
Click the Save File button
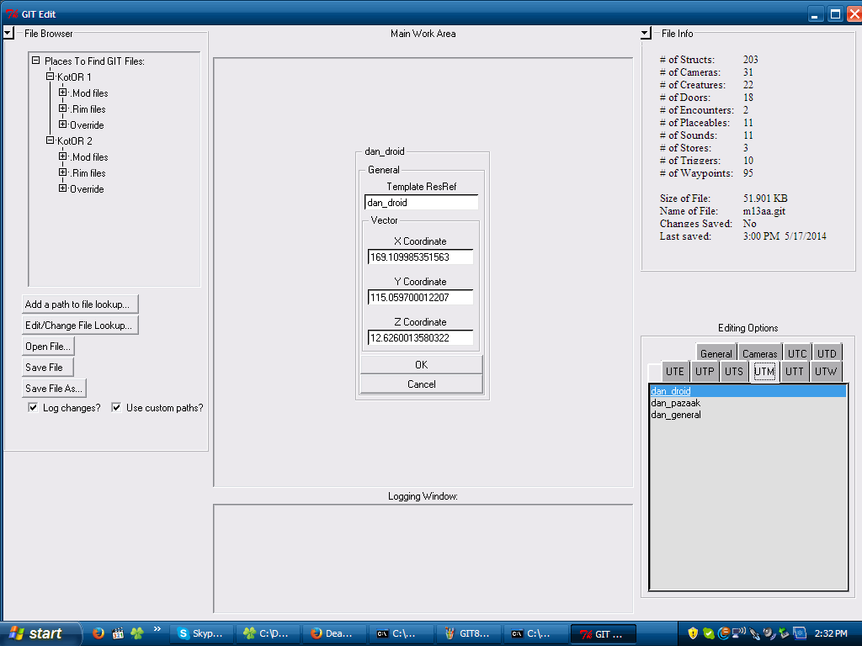tap(47, 367)
